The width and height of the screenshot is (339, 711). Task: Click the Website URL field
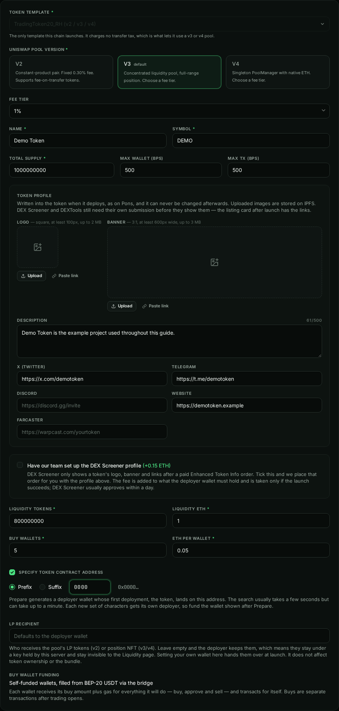tap(247, 405)
